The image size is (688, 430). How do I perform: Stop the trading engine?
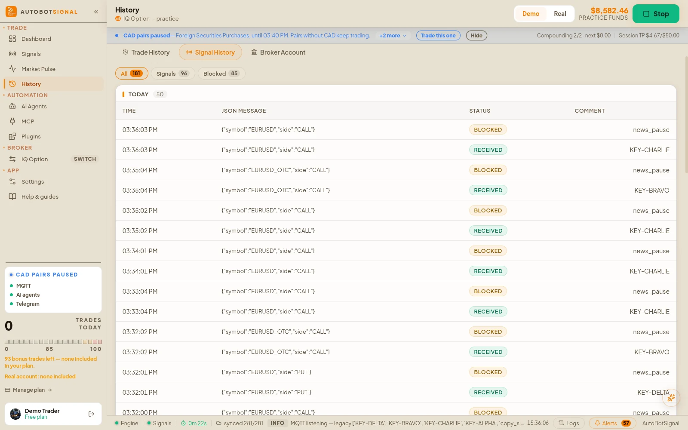(656, 14)
